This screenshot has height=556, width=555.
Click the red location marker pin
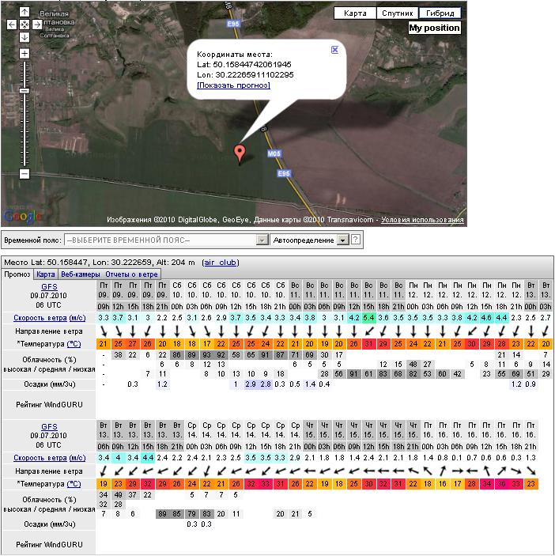(240, 153)
